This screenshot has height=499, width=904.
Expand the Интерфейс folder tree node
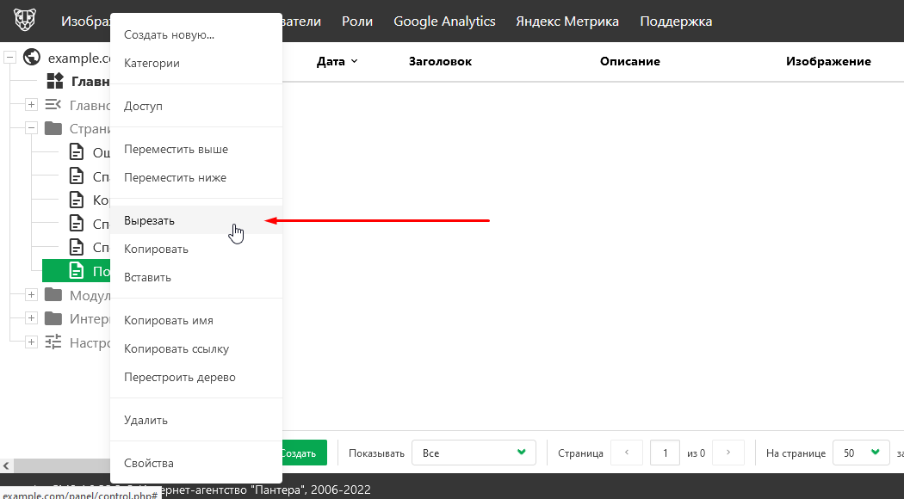coord(31,318)
